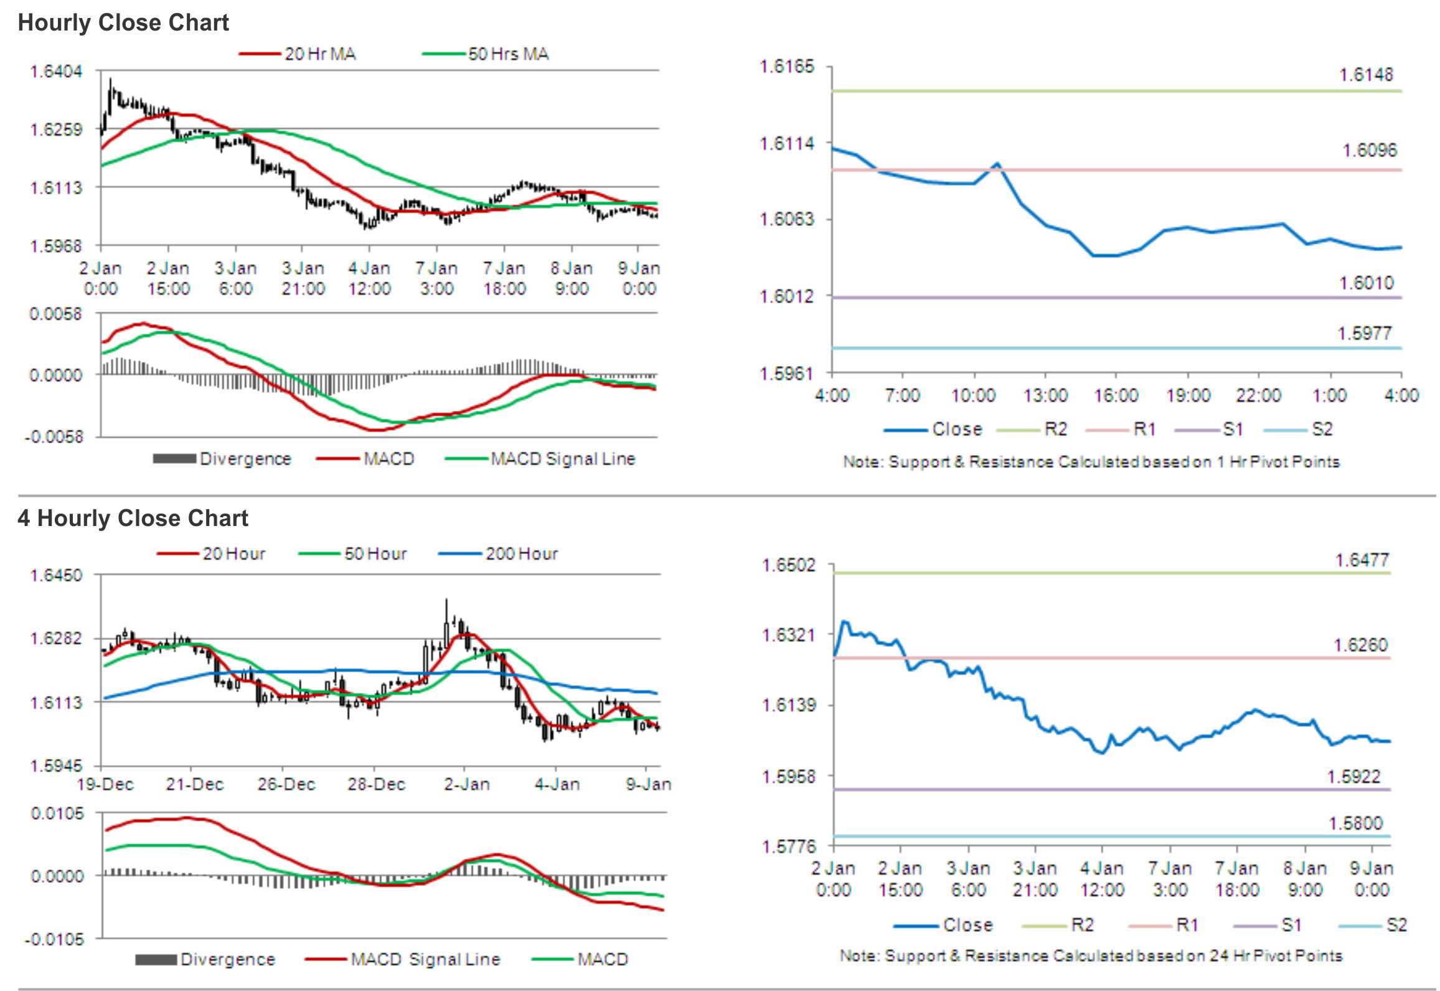Viewport: 1440px width, 991px height.
Task: Click the 1.6012 axis value on pivot chart
Action: point(786,296)
